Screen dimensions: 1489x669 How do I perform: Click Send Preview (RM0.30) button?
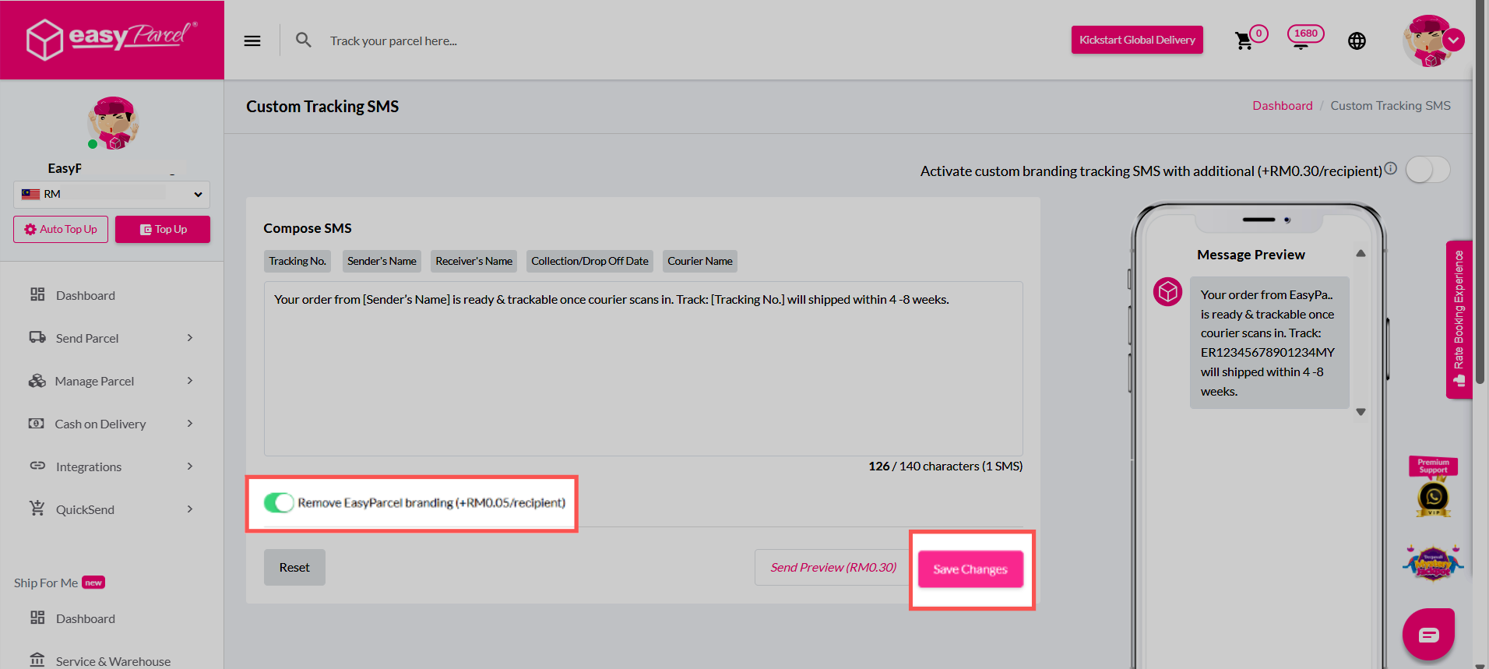click(x=833, y=567)
